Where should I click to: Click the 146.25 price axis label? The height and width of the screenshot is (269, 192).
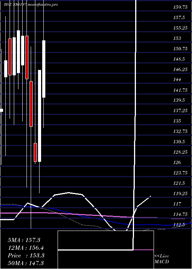click(x=180, y=69)
